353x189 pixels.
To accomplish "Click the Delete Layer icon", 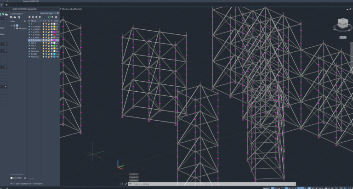I will click(36, 17).
